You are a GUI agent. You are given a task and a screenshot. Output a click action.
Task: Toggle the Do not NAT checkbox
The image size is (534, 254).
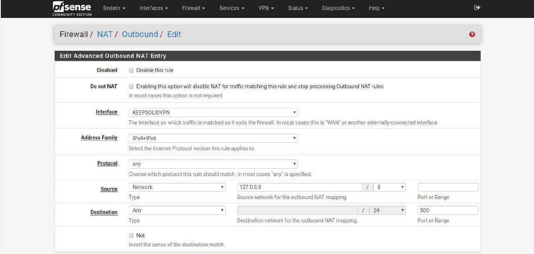point(131,87)
